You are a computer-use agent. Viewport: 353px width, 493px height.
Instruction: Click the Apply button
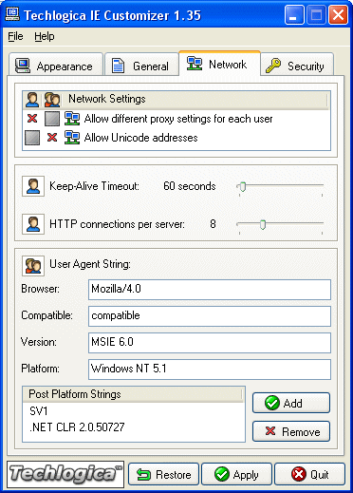tap(236, 474)
